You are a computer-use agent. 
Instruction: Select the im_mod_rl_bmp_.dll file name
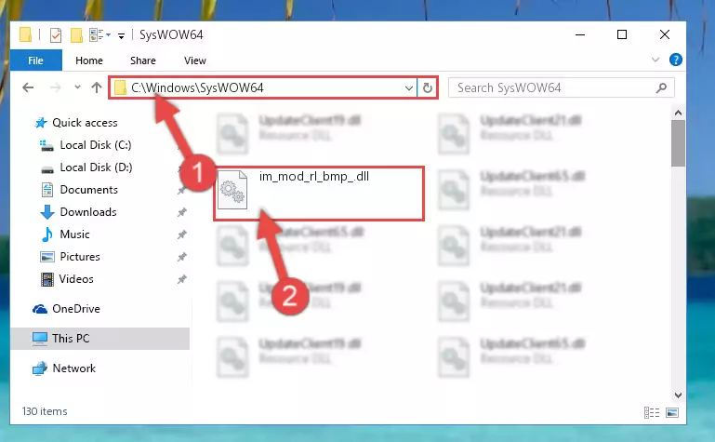tap(313, 177)
